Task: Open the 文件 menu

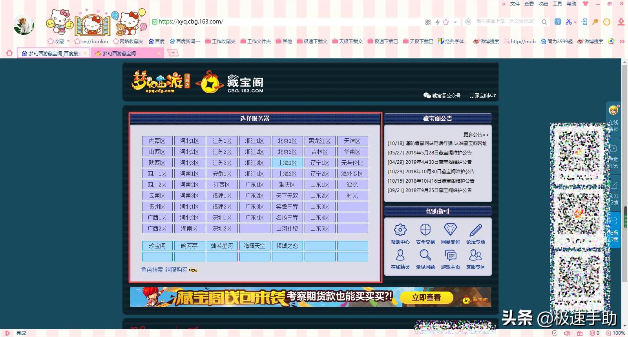Action: (515, 4)
